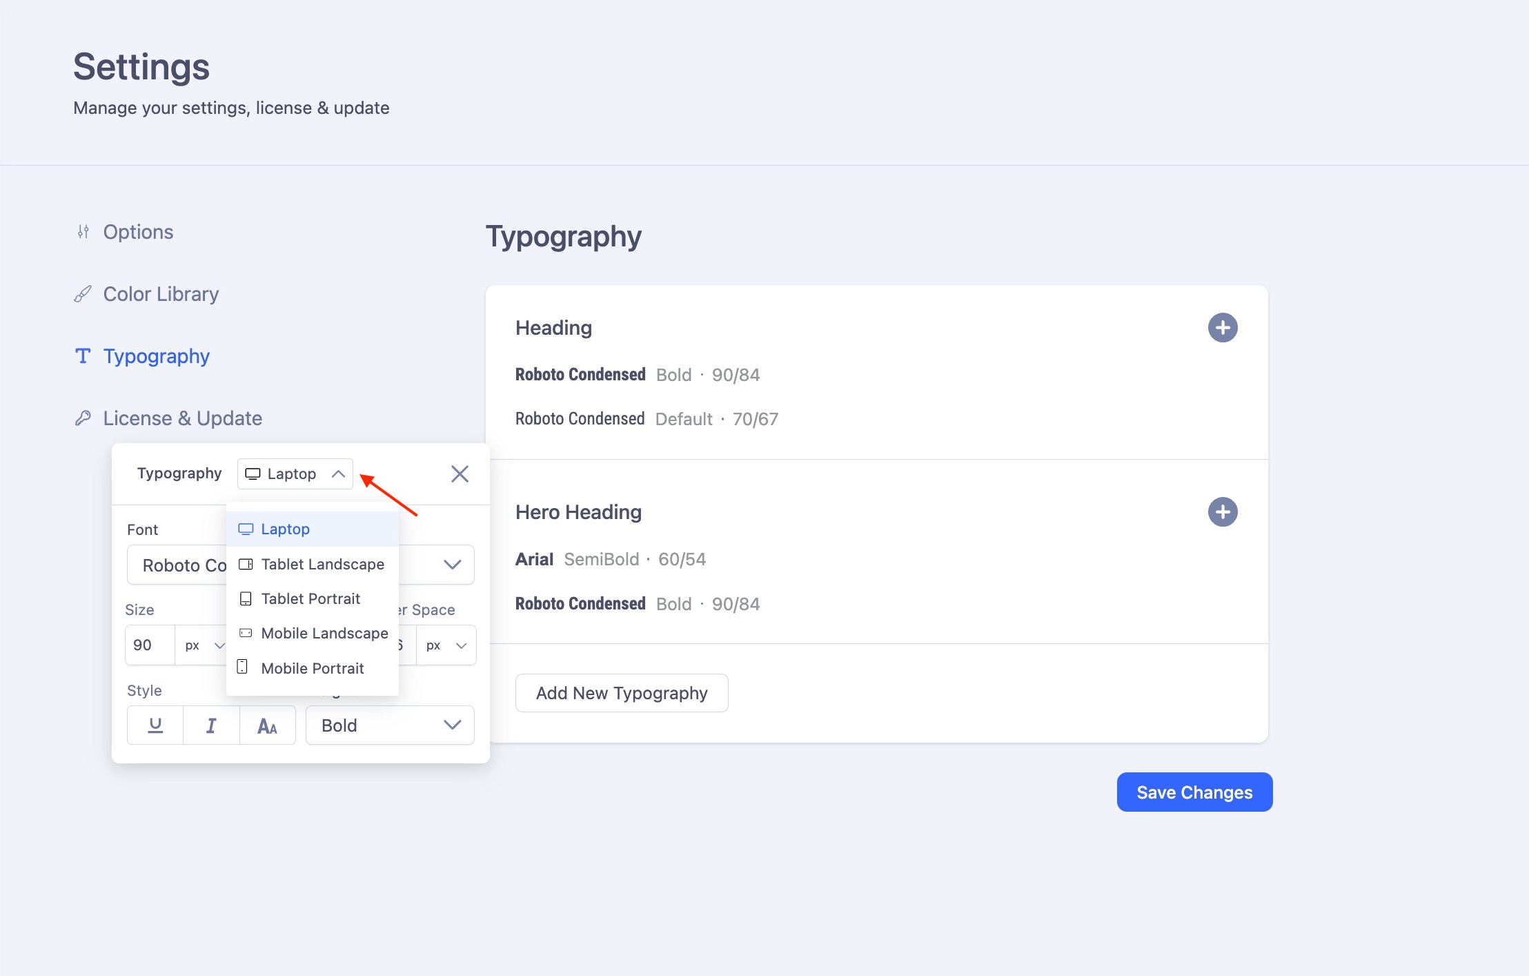The width and height of the screenshot is (1529, 976).
Task: Select Tablet Landscape device option
Action: [322, 564]
